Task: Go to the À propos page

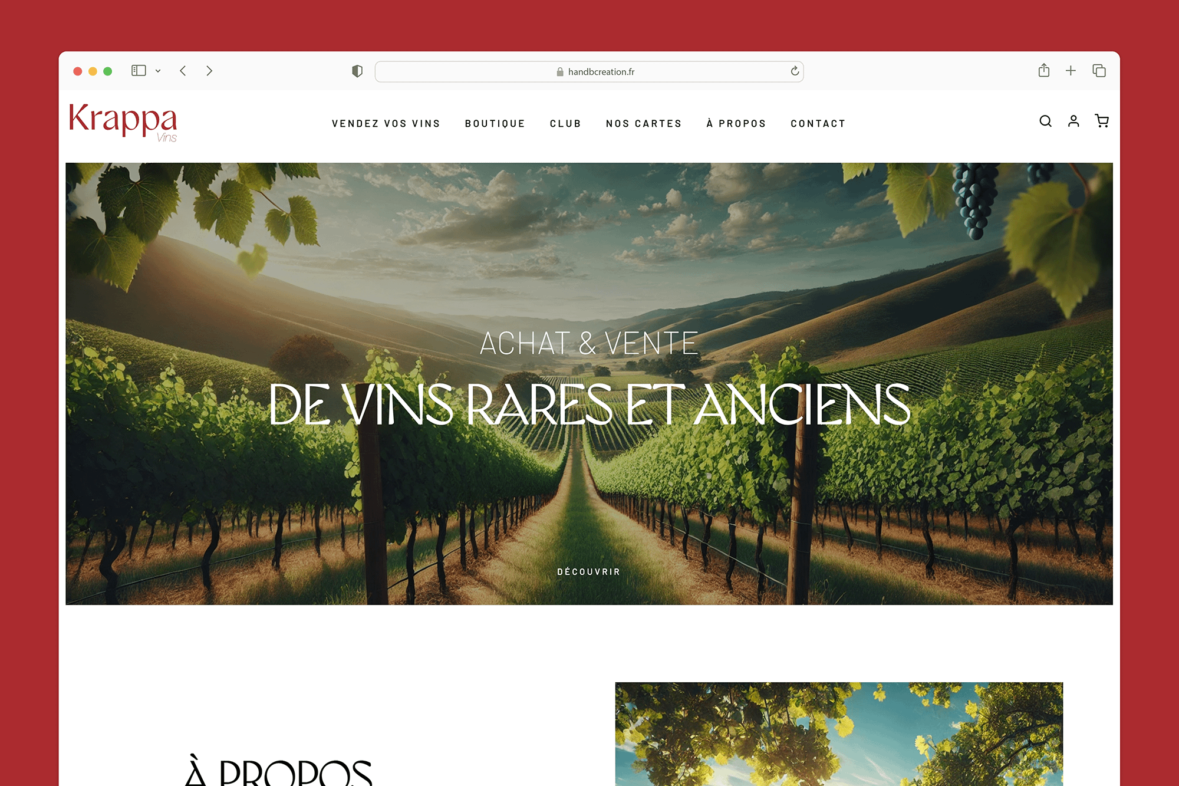Action: (x=736, y=123)
